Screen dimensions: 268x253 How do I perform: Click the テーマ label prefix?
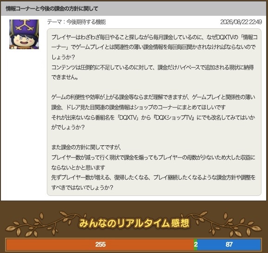coord(54,22)
